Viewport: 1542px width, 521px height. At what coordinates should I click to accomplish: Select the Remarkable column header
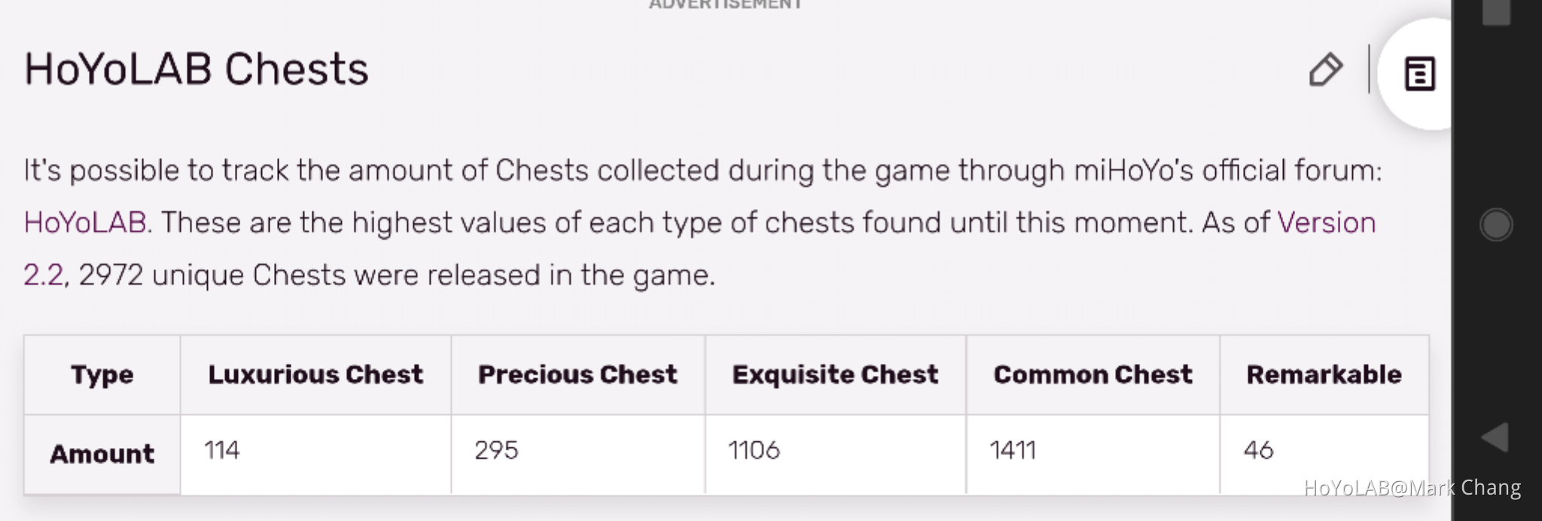[1324, 374]
